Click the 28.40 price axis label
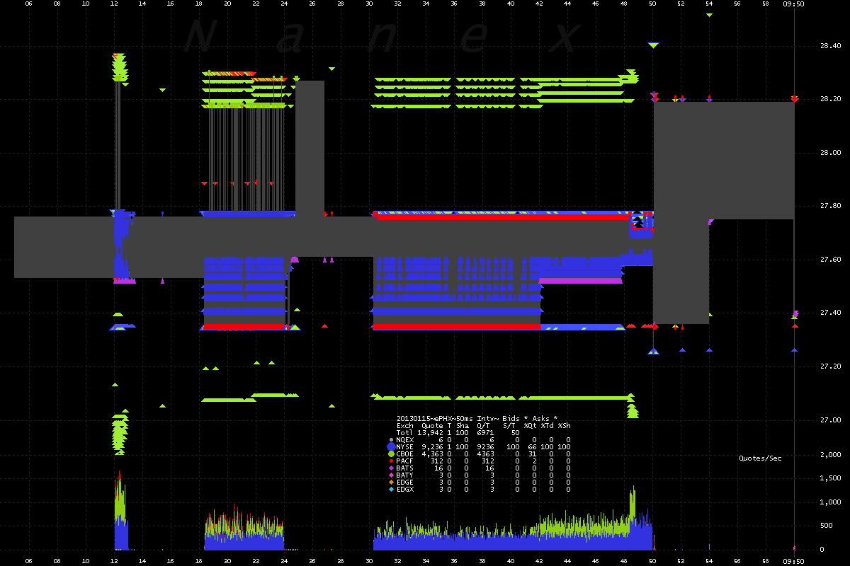Image resolution: width=850 pixels, height=566 pixels. [x=829, y=45]
